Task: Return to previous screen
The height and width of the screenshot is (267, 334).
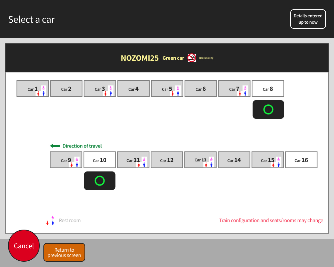Action: (x=64, y=252)
